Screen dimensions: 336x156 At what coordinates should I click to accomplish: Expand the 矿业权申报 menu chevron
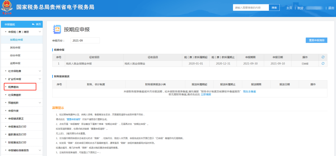[40, 79]
